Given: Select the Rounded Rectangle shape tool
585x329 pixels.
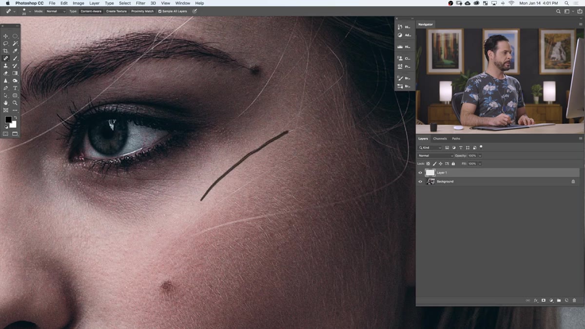Looking at the screenshot, I should click(15, 95).
